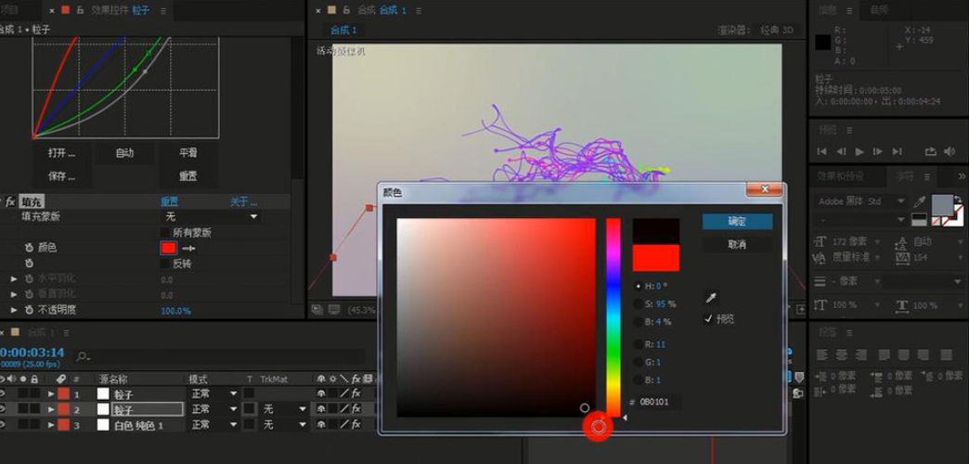This screenshot has width=969, height=464.
Task: Click the eyedropper in the character panel
Action: click(920, 201)
